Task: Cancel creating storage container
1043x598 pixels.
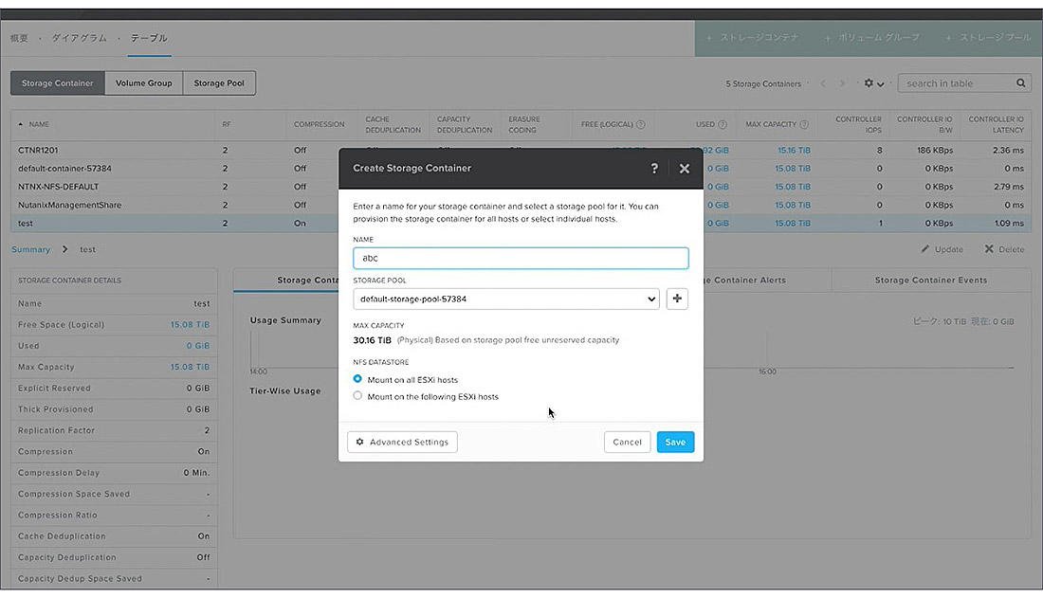Action: pyautogui.click(x=627, y=442)
